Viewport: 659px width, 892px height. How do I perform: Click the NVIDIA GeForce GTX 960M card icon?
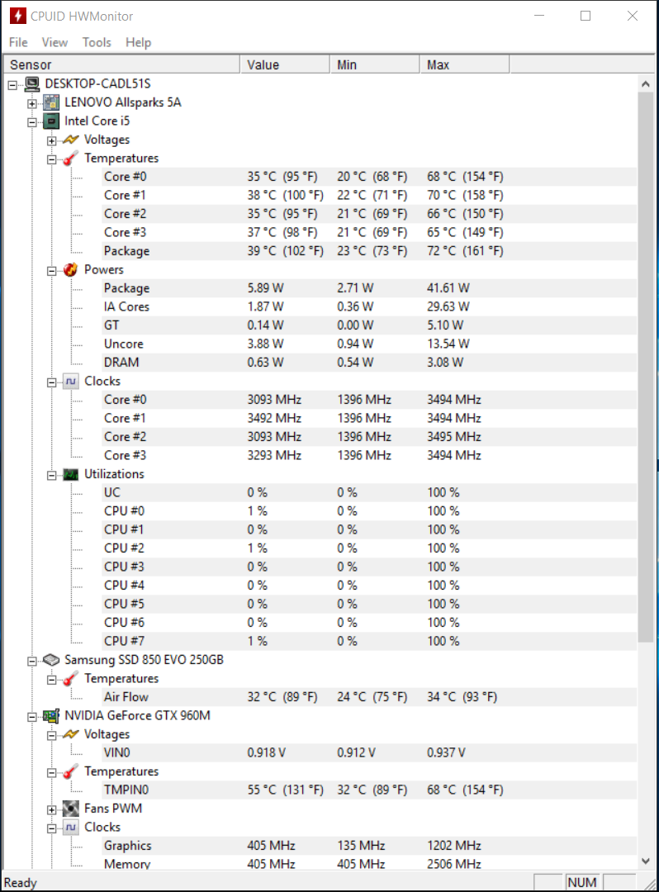point(51,715)
